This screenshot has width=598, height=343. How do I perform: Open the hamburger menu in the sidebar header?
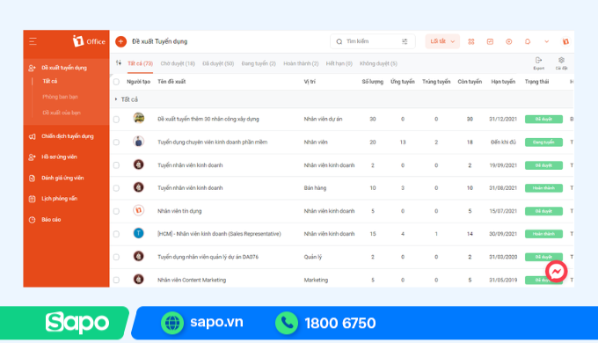pyautogui.click(x=33, y=41)
